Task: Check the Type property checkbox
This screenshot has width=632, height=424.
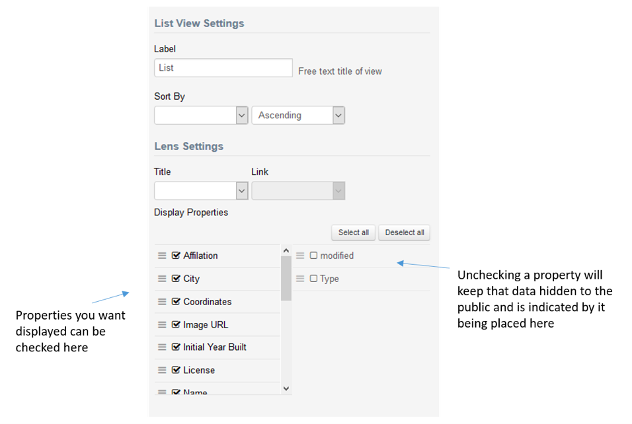Action: click(313, 279)
